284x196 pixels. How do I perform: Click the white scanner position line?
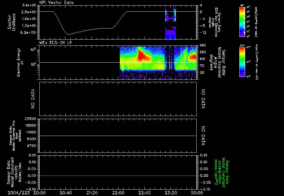point(118,136)
